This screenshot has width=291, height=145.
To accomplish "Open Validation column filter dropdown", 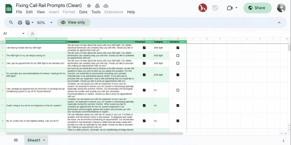I will 185,42.
